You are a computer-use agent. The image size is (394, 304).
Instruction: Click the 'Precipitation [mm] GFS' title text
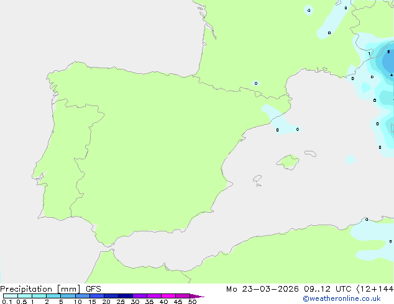click(50, 289)
